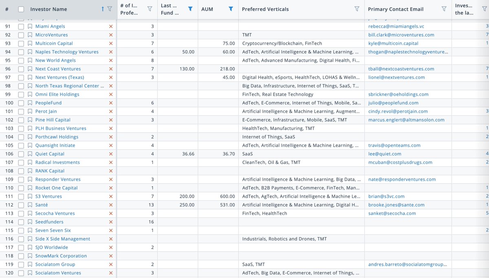Remove Naples Technology Ventures using red X
Viewport: 489px width, 278px height.
click(111, 52)
